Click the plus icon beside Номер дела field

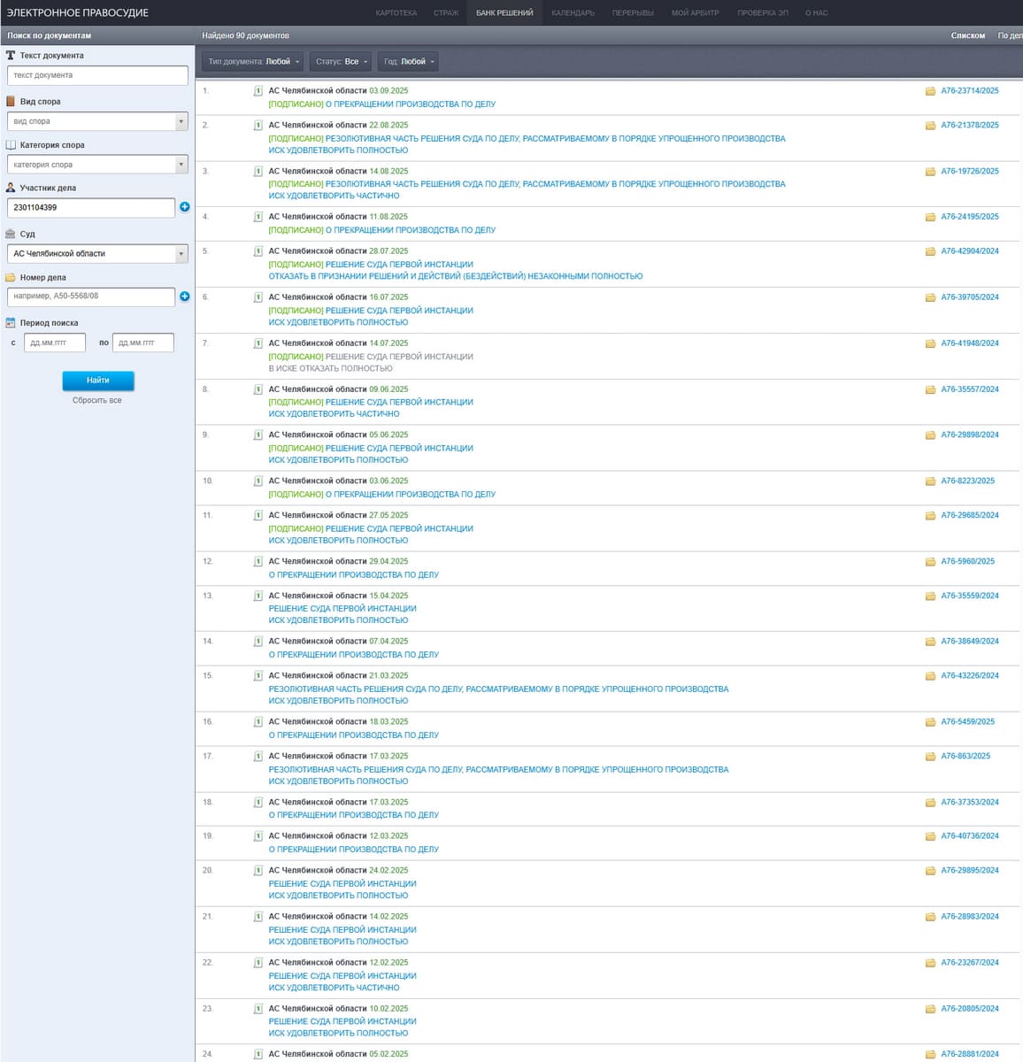(184, 296)
